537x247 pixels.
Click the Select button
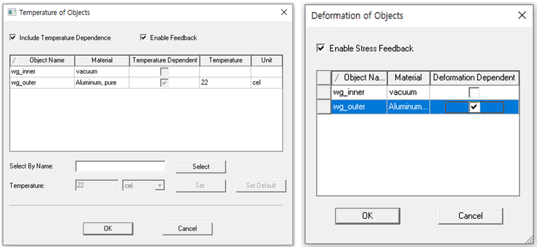(201, 167)
